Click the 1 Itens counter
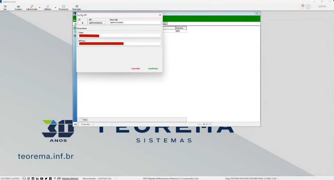 pos(84,120)
